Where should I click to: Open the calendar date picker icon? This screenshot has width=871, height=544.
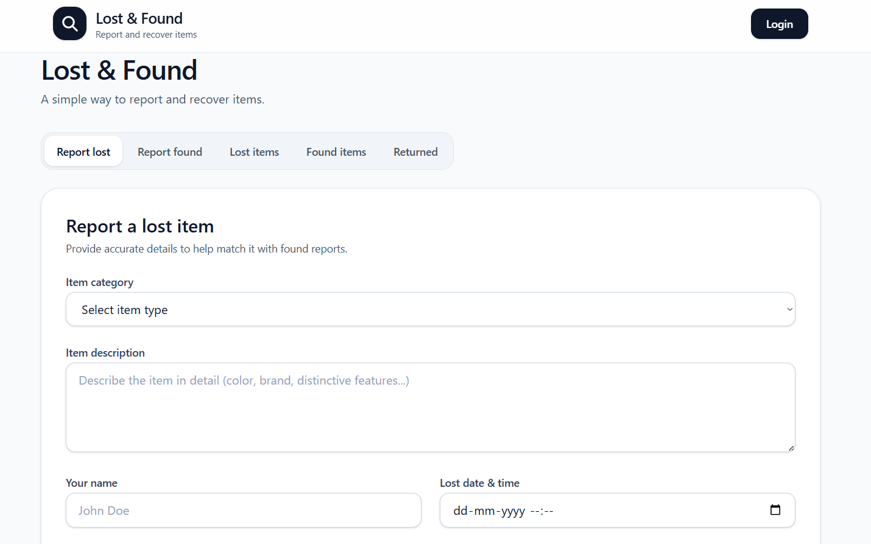775,510
